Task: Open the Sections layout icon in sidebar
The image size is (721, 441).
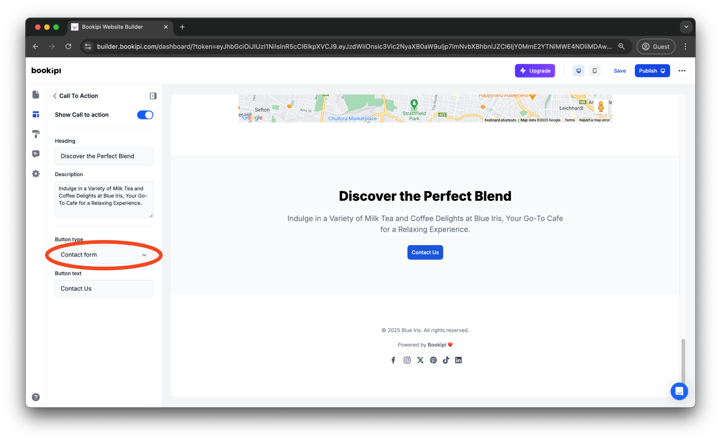Action: coord(36,114)
